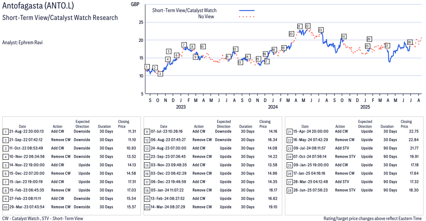Screen dimensions: 426x221
Task: Click row number box 17 in second table
Action: pyautogui.click(x=147, y=182)
